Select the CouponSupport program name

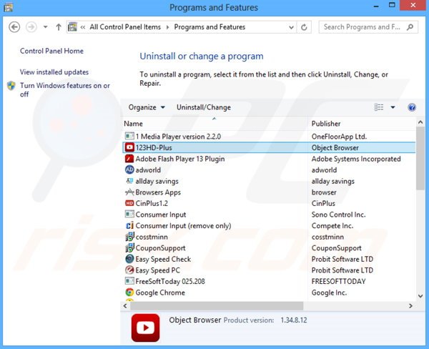pos(160,248)
